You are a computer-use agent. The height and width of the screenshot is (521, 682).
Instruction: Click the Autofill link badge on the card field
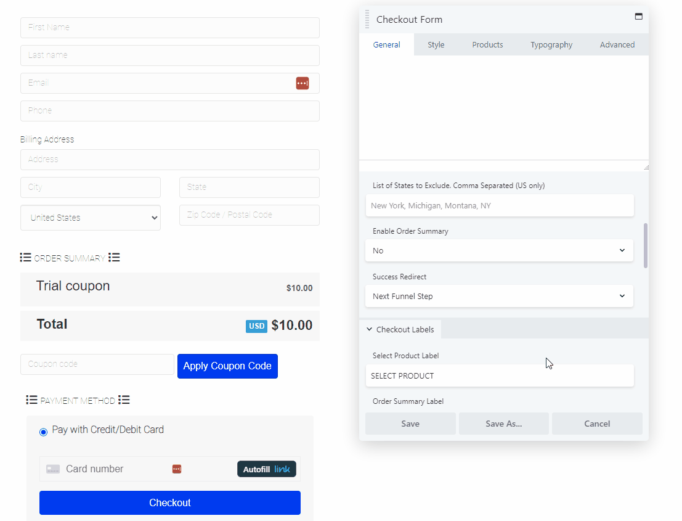point(266,469)
